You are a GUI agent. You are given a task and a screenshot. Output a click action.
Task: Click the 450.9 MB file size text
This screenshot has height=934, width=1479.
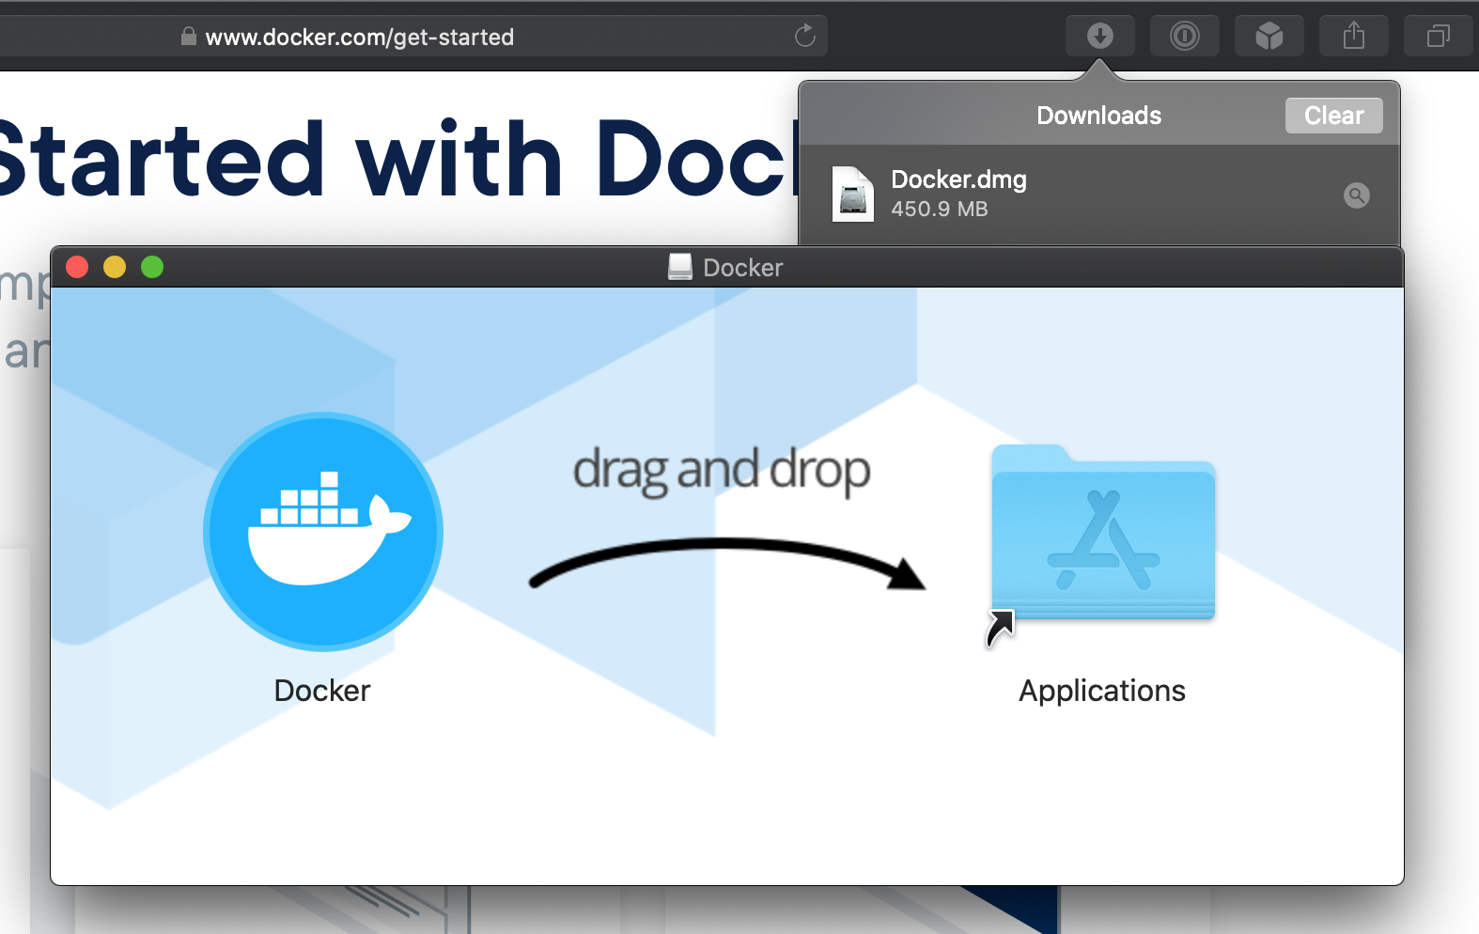coord(940,209)
